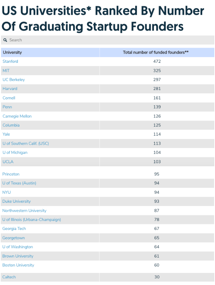The width and height of the screenshot is (215, 285).
Task: Open the Northwestern University link
Action: point(24,211)
